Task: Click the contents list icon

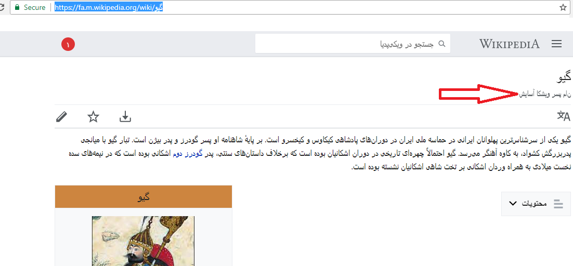Action: 558,204
